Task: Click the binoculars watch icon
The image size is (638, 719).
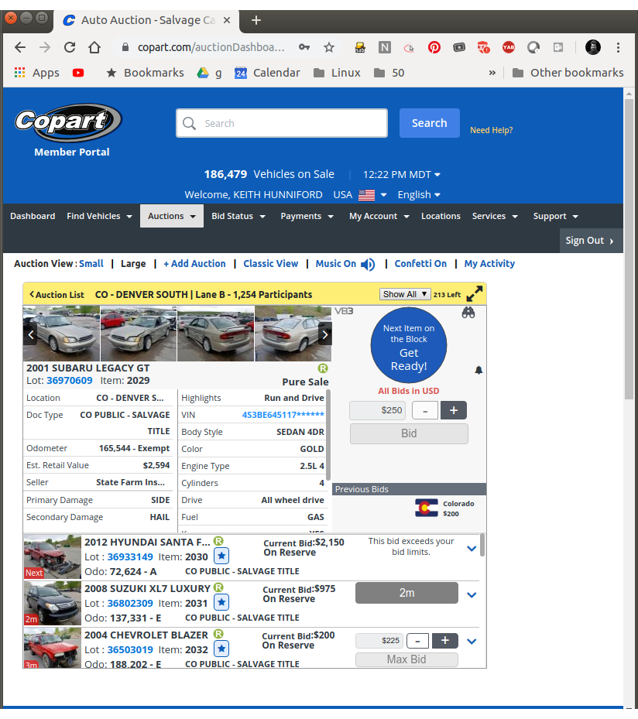Action: point(468,313)
